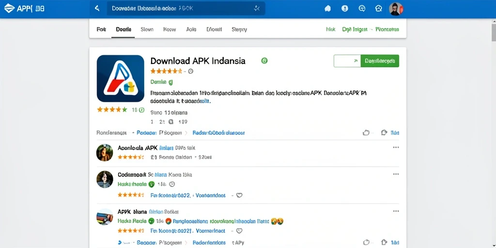Click the blue link beside Aponlenda APK
The width and height of the screenshot is (496, 248).
point(167,148)
